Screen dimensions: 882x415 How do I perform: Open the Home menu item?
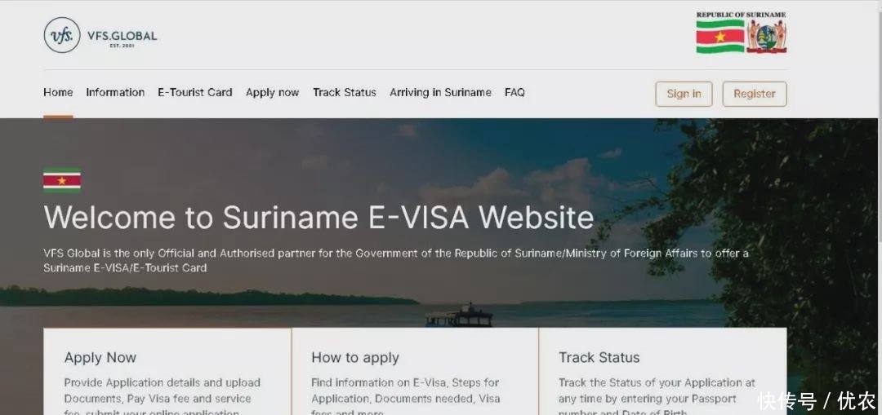pos(58,93)
